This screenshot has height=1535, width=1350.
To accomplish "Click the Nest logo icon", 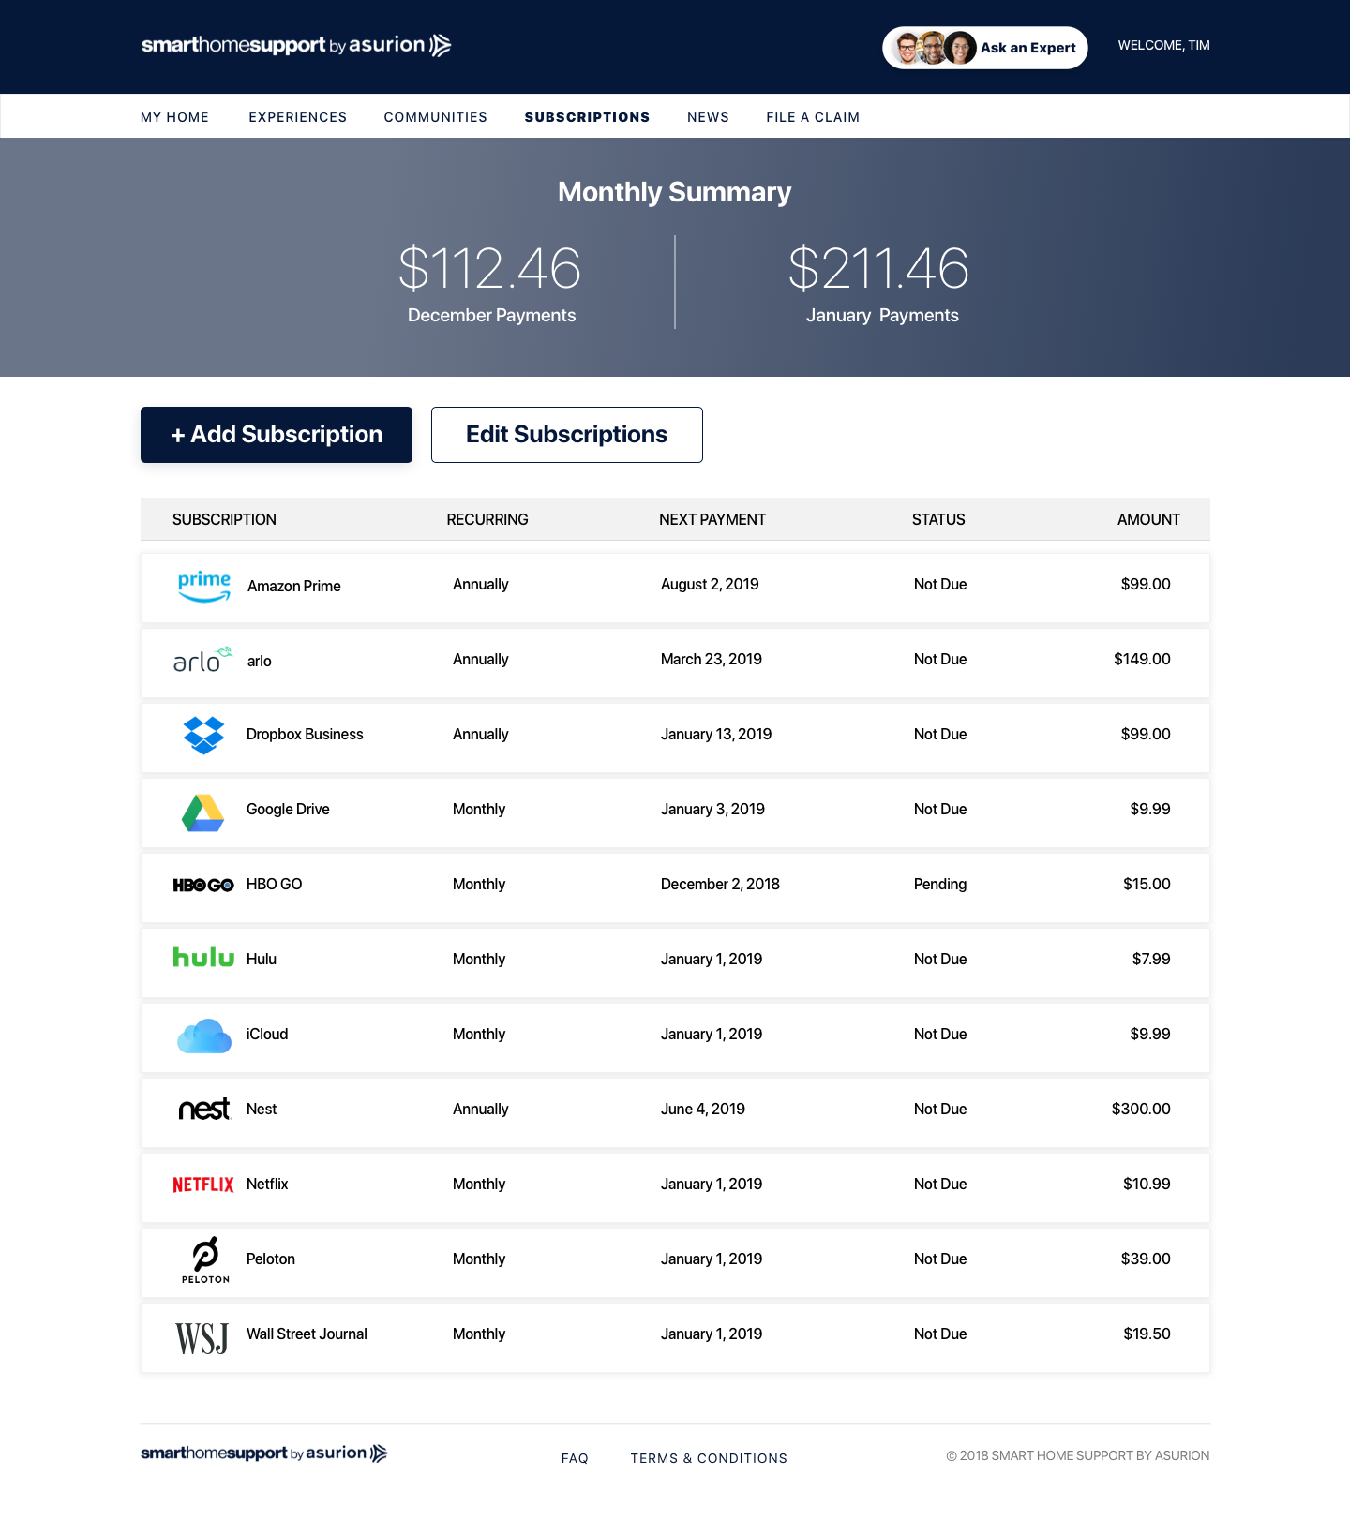I will coord(204,1110).
